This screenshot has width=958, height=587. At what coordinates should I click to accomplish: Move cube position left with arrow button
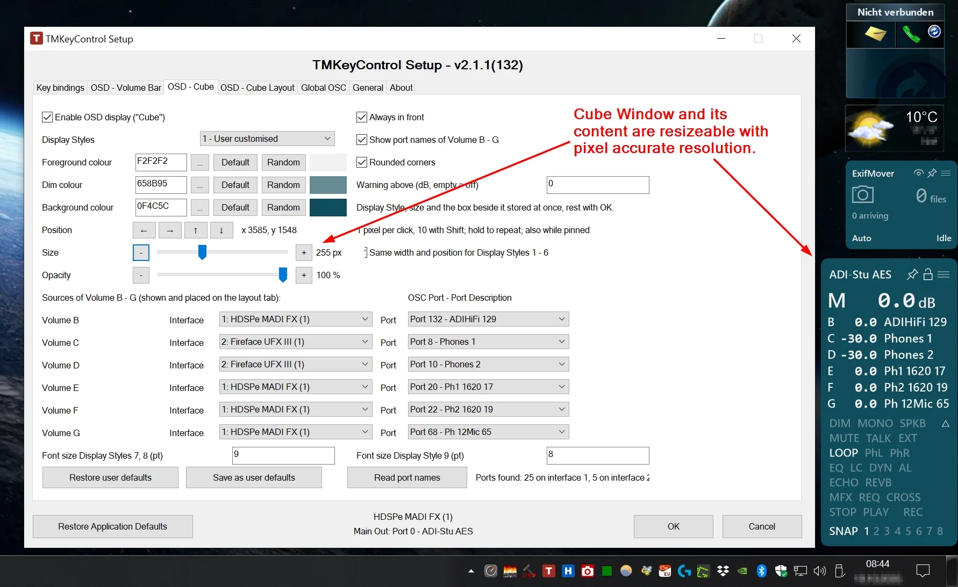[x=144, y=230]
